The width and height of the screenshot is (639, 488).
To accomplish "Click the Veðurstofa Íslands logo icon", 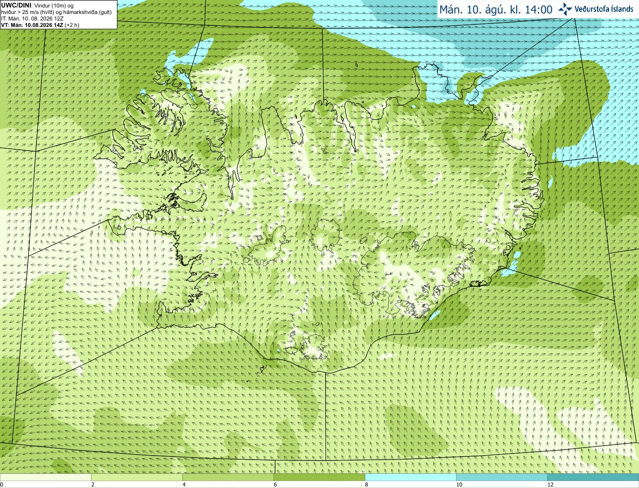I will 565,9.
